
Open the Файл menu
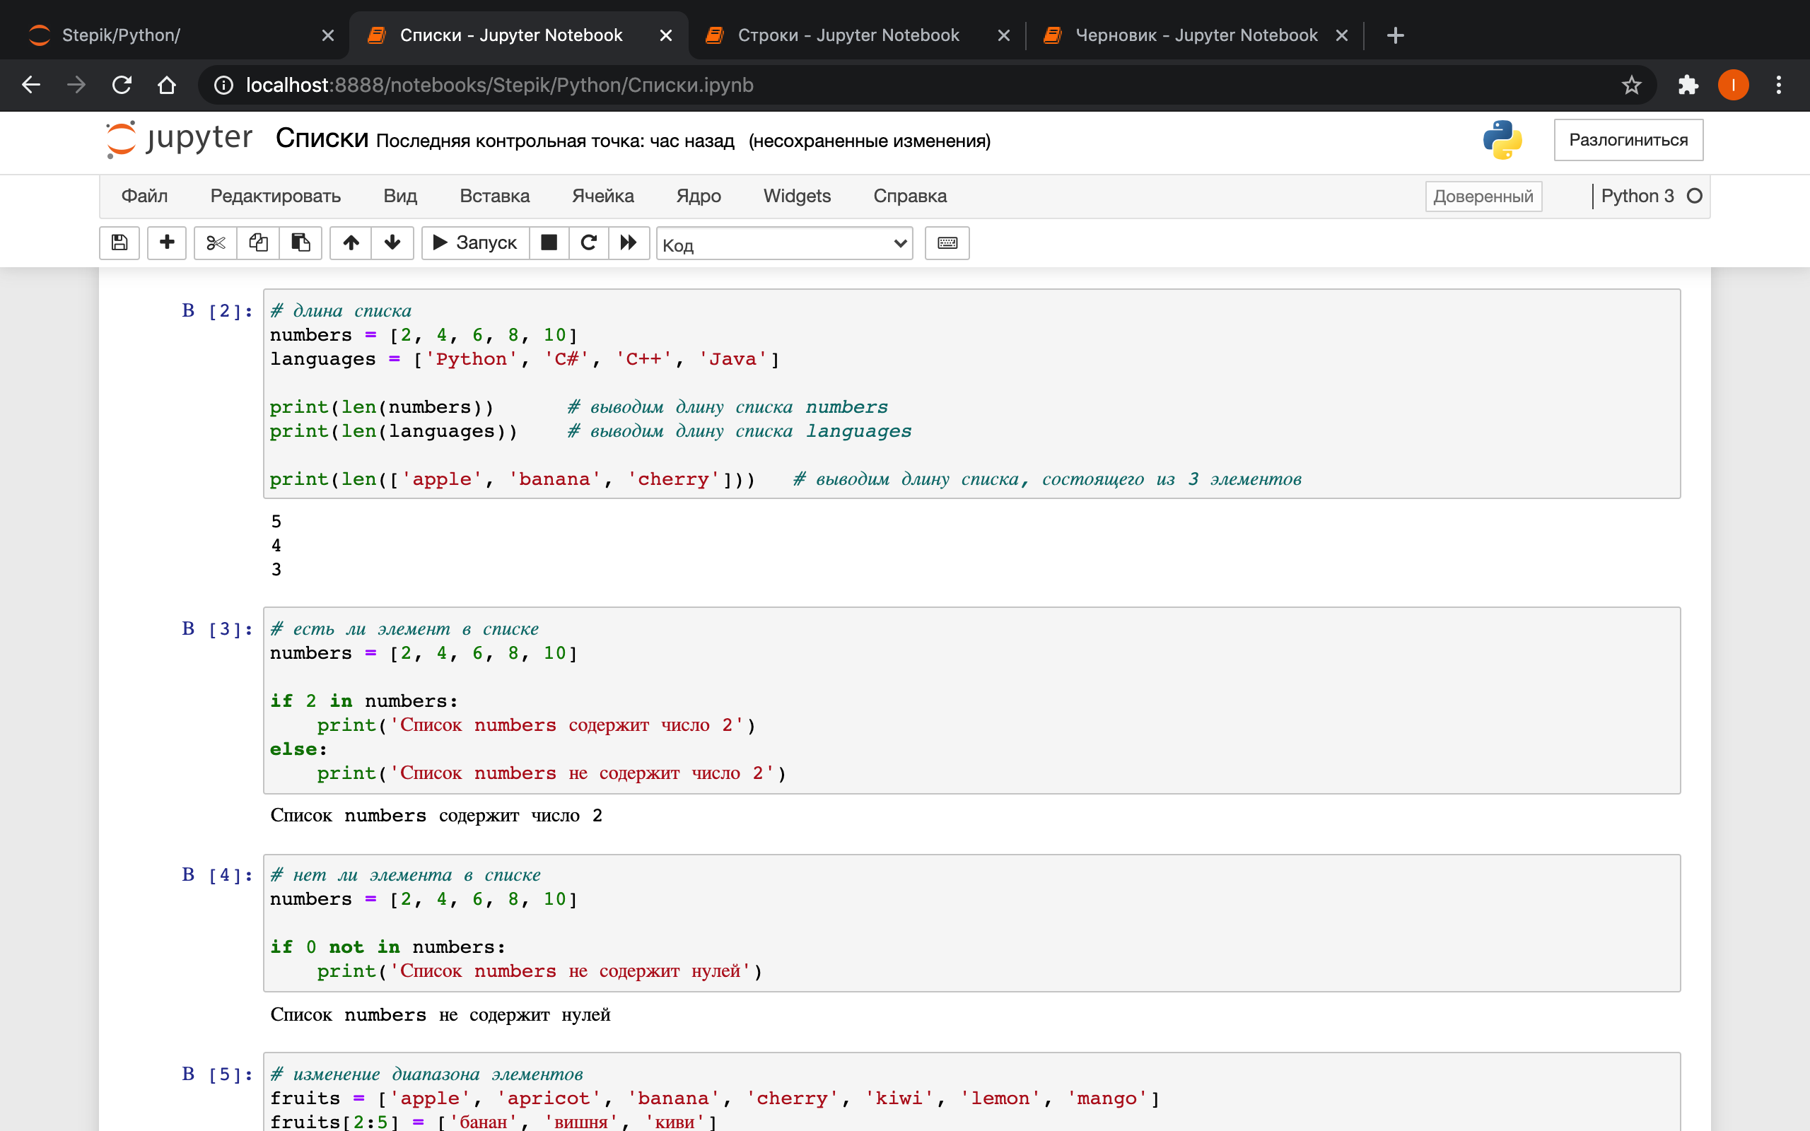coord(144,196)
